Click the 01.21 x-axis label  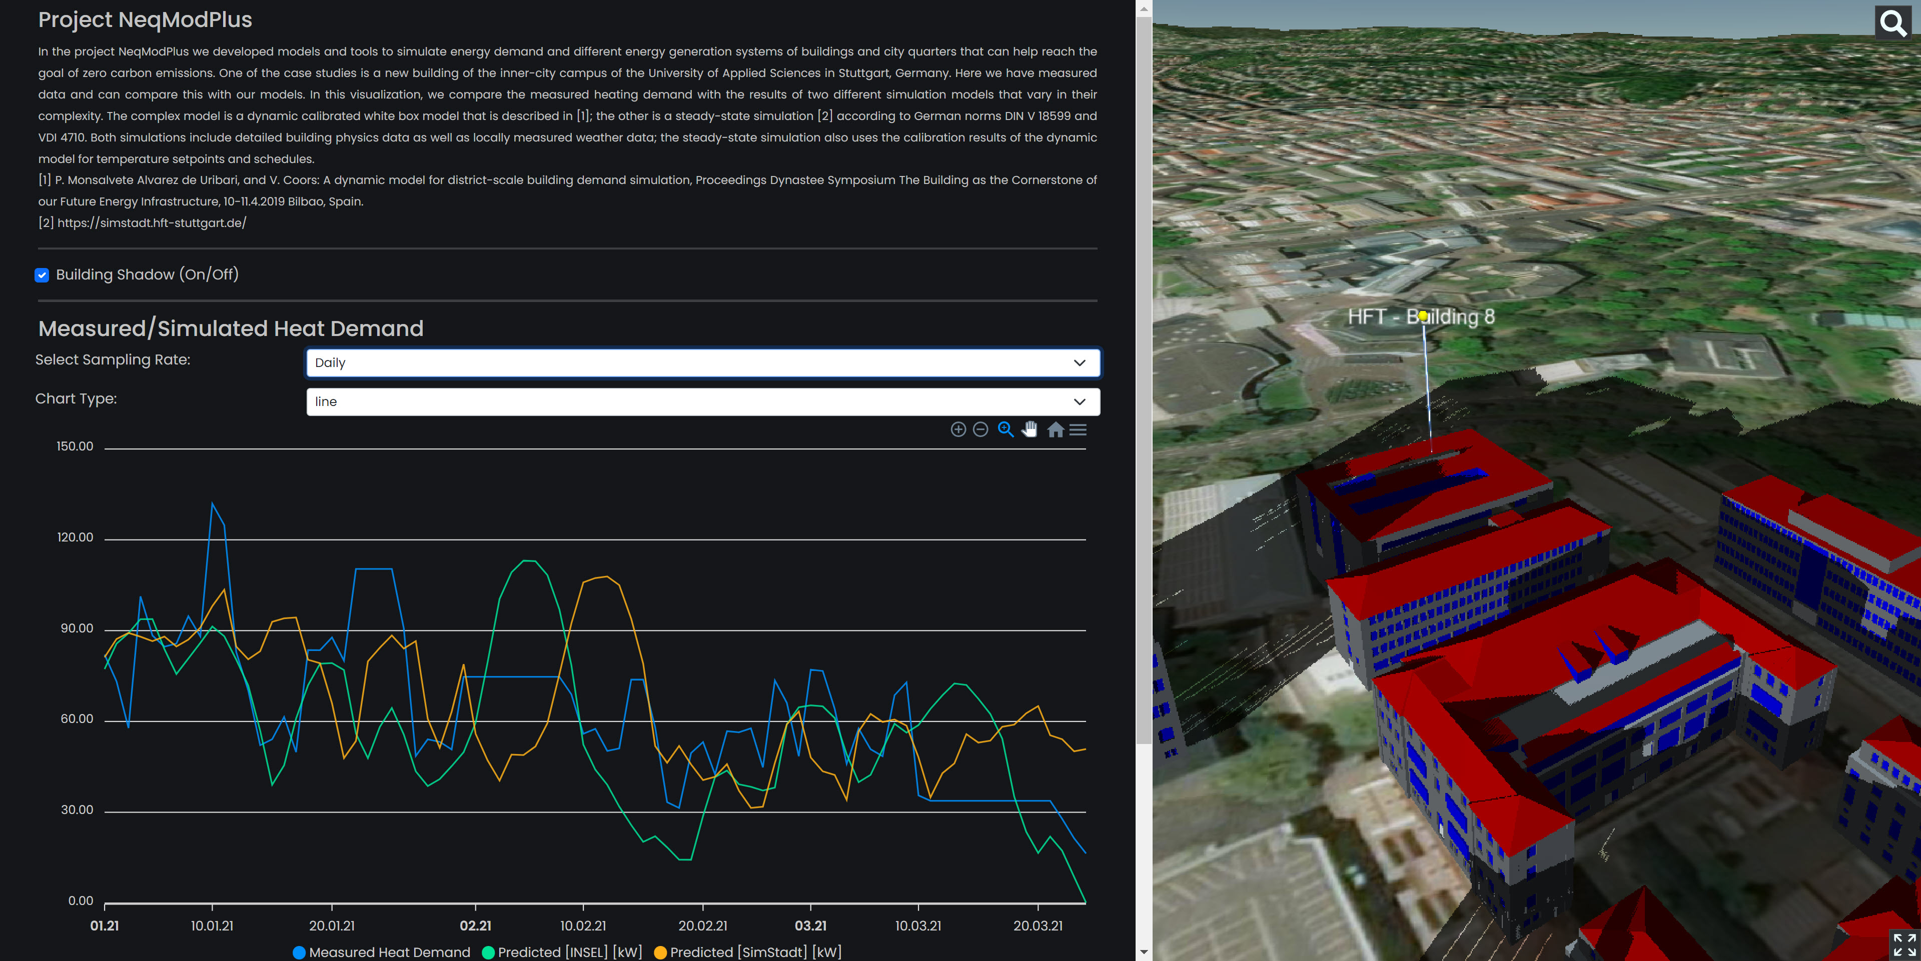click(x=105, y=926)
